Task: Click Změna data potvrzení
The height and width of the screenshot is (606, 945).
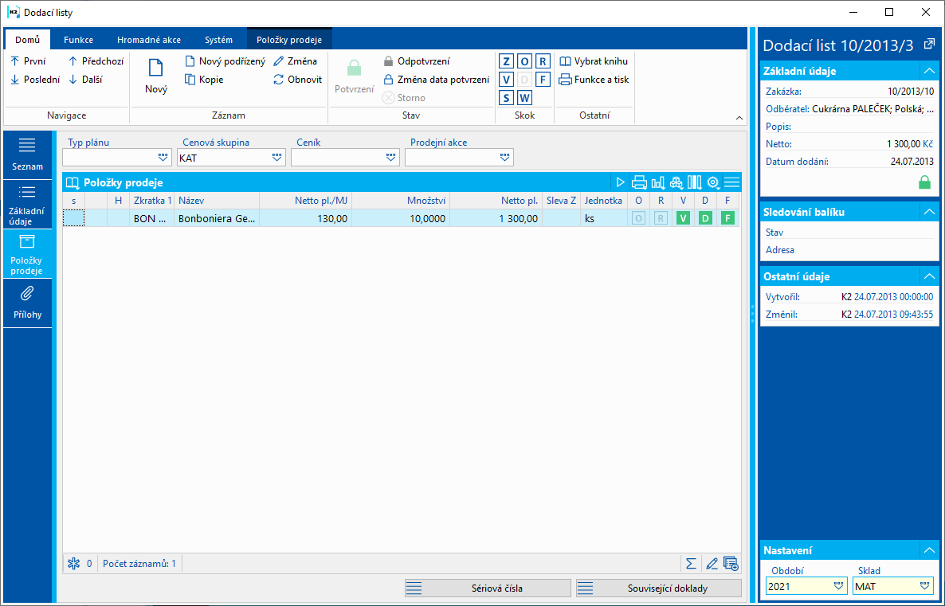Action: click(x=437, y=79)
